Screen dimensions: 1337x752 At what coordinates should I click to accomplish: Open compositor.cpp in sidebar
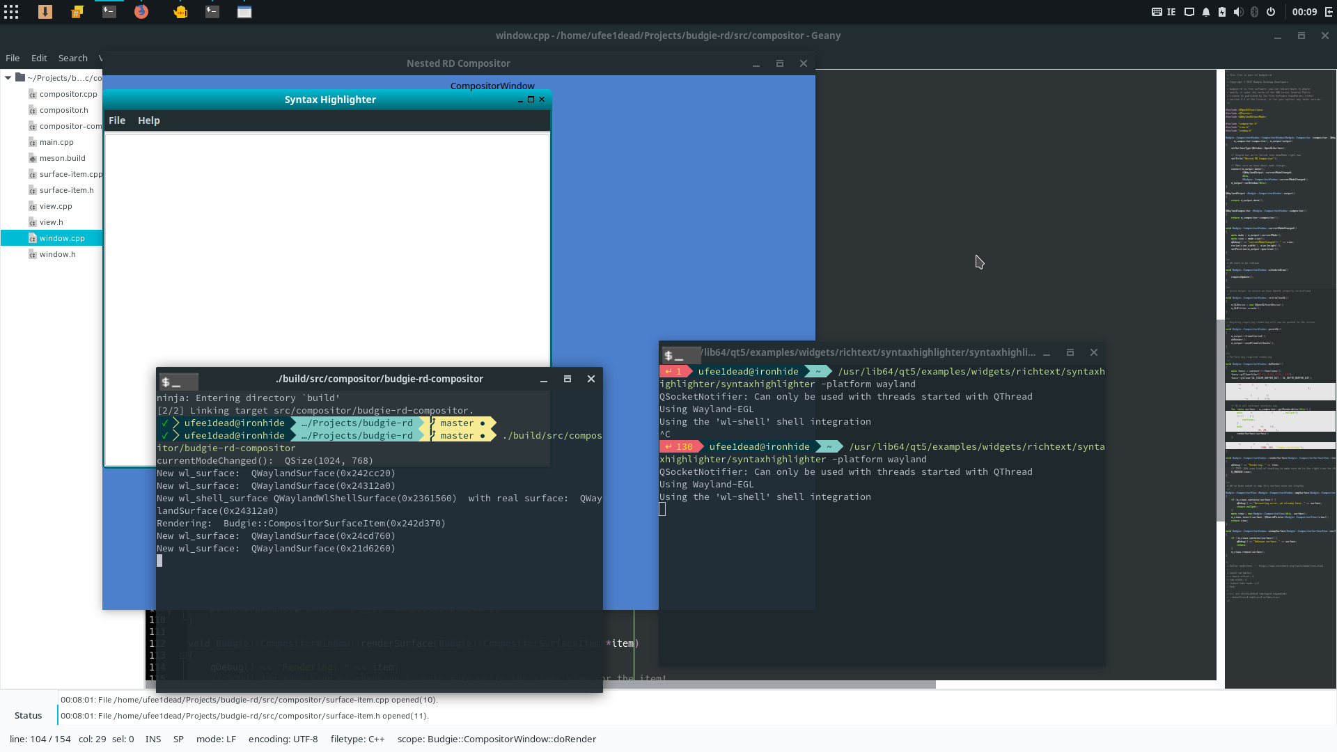tap(68, 94)
